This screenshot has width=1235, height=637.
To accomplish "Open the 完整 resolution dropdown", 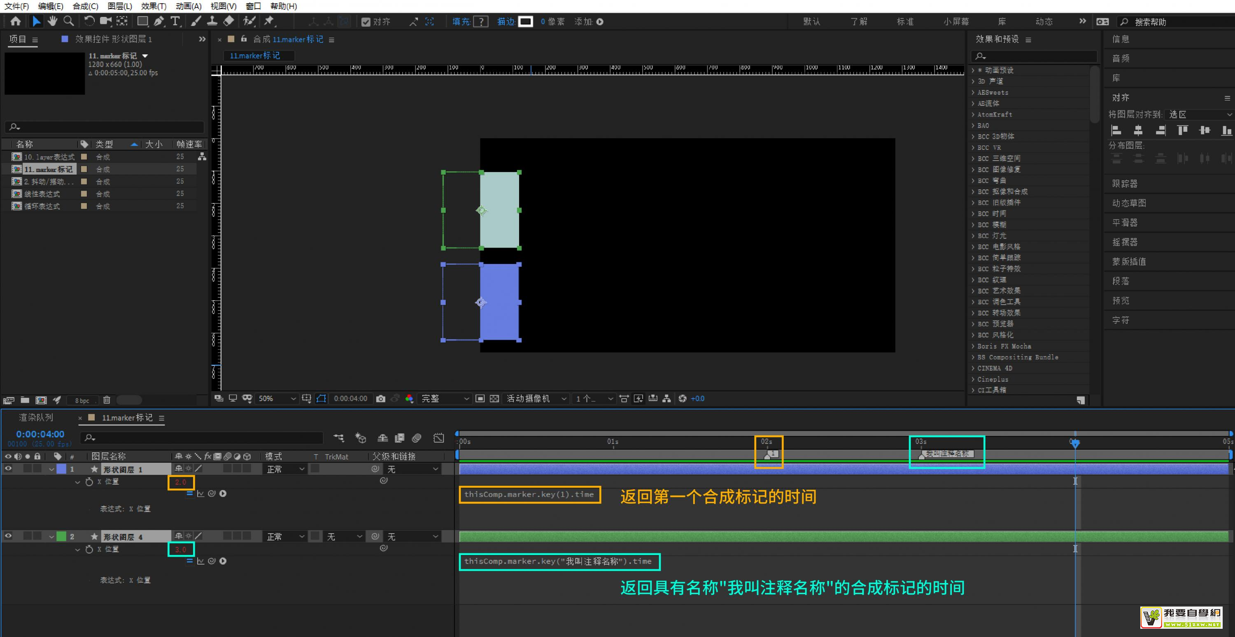I will [444, 399].
